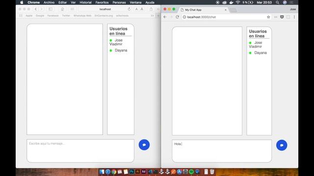The image size is (314, 176).
Task: Show bookmarks grid icon left of Apple bookmark
Action: point(21,16)
